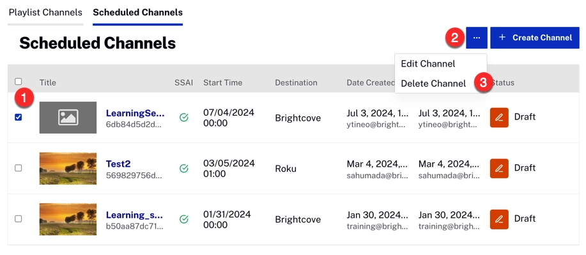Click the placeholder image icon thumbnail of LearningSe...
Screen dimensions: 586x255
point(68,118)
